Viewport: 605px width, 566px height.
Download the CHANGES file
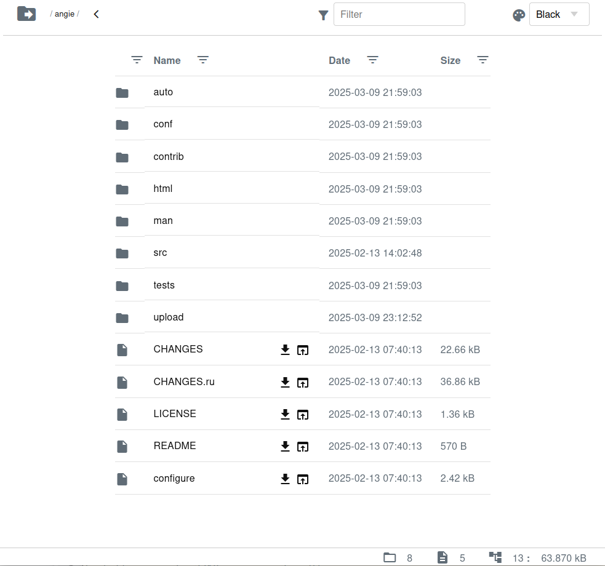(x=285, y=350)
